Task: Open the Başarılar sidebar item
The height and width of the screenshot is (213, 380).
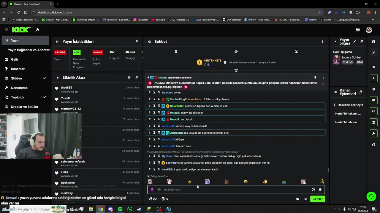Action: [x=25, y=69]
